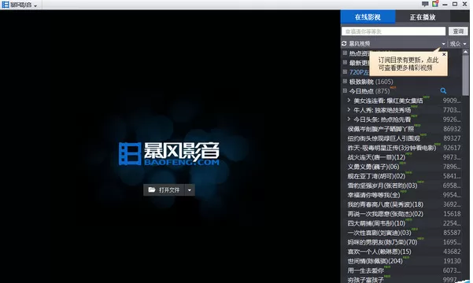
Task: Expand the 美女连连看 item chevron
Action: point(349,100)
